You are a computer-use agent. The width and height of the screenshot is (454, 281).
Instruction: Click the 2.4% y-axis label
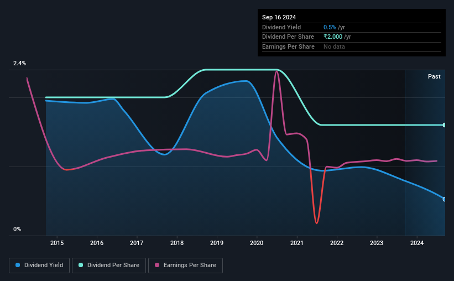(19, 63)
